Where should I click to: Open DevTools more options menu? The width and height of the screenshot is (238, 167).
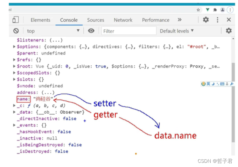click(217, 20)
